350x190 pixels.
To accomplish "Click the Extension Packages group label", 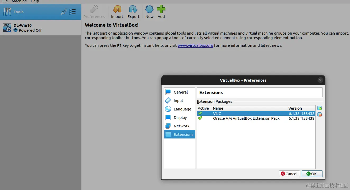I will (x=214, y=101).
